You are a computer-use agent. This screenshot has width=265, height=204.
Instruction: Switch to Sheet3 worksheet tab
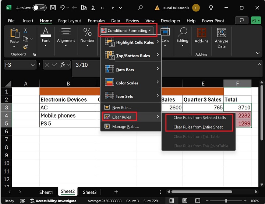[89, 192]
